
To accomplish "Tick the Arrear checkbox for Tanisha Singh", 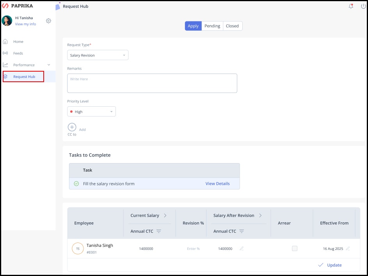I will (x=295, y=248).
